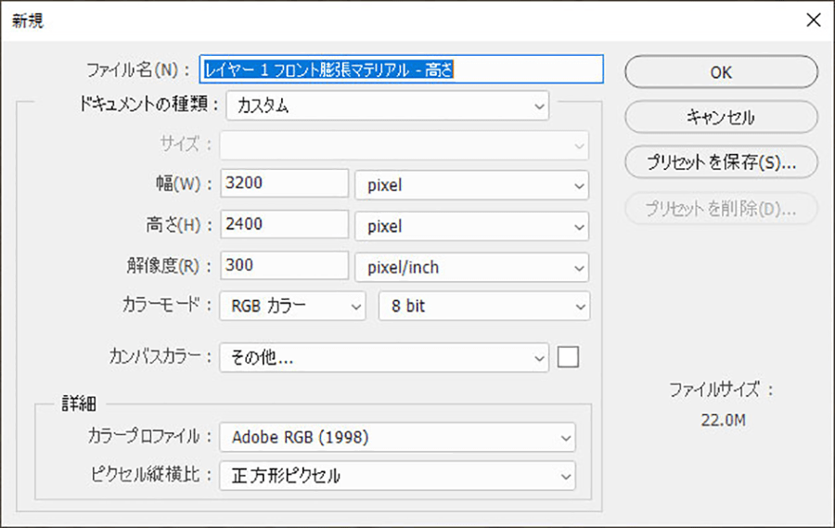This screenshot has width=835, height=528.
Task: Expand the 8 bit depth dropdown
Action: (483, 306)
